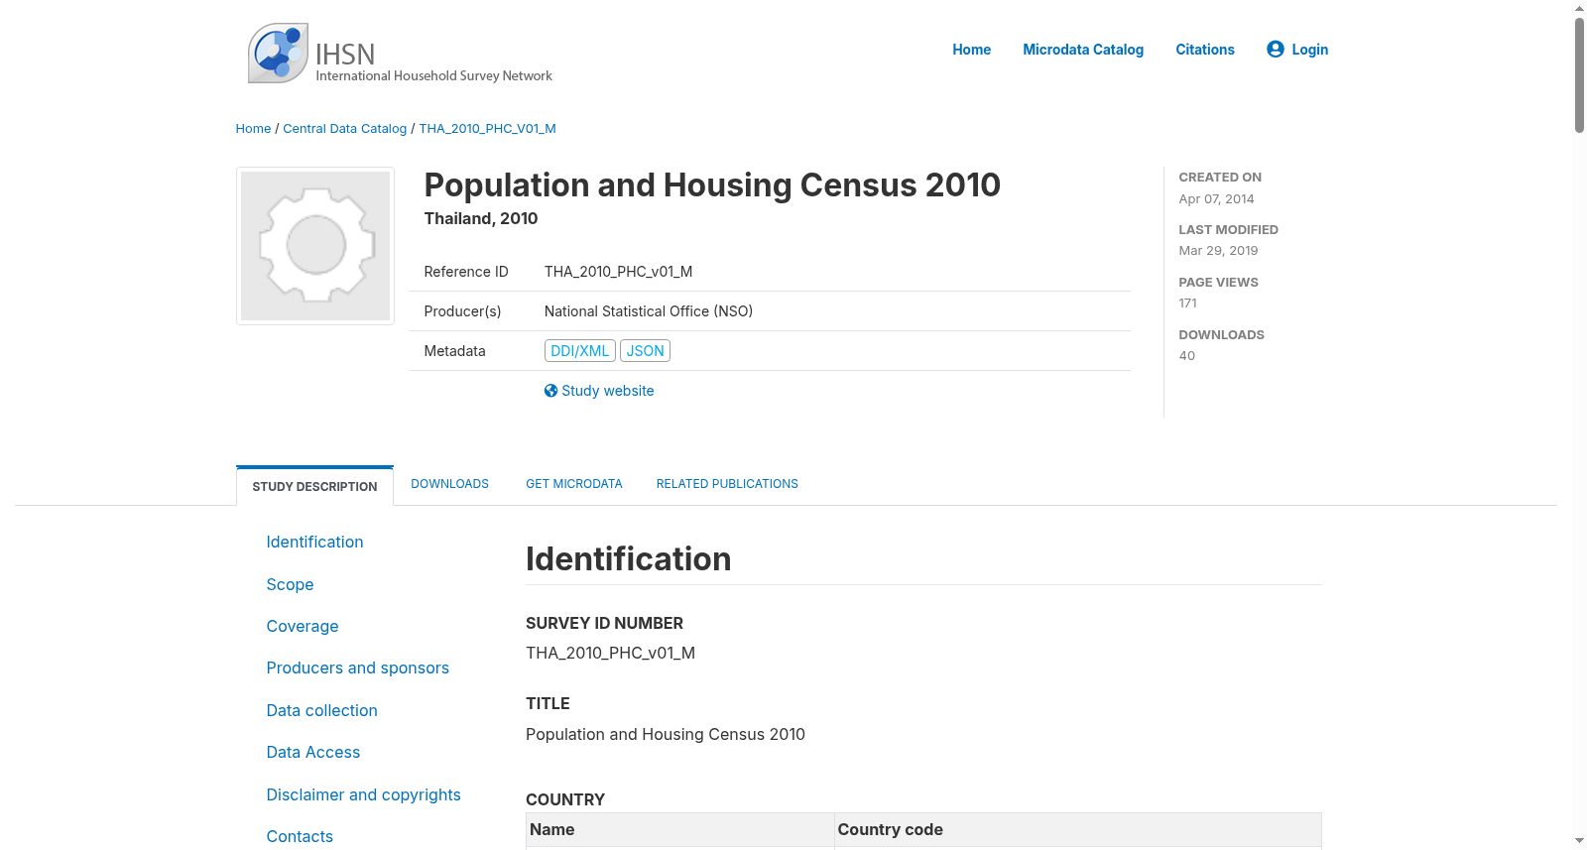This screenshot has height=850, width=1587.
Task: Jump to Producers and sponsors section
Action: coord(357,668)
